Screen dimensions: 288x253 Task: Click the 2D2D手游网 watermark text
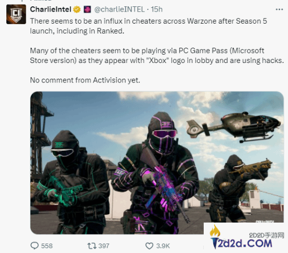pos(267,235)
